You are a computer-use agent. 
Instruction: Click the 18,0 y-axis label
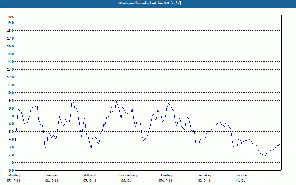coord(10,31)
